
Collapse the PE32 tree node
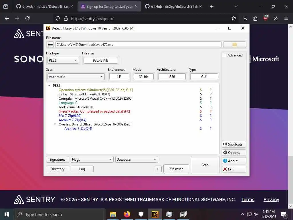pyautogui.click(x=49, y=85)
